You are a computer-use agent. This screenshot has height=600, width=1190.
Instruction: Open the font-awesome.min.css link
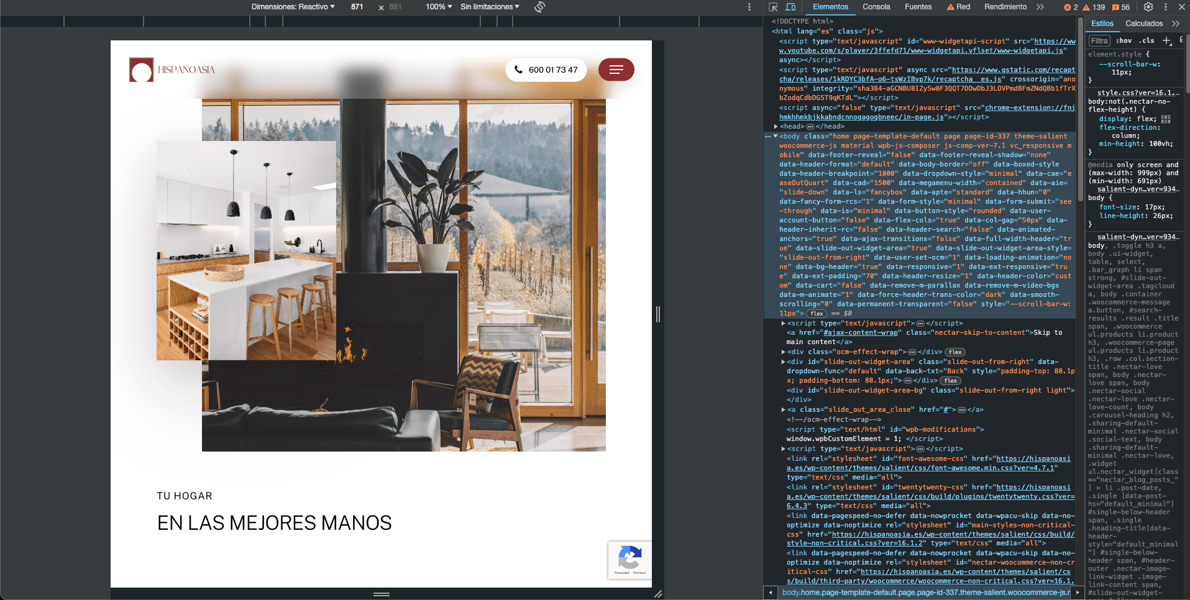coord(928,463)
